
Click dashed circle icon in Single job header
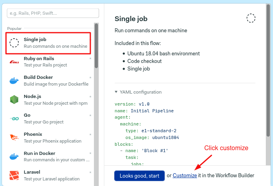[x=251, y=18]
